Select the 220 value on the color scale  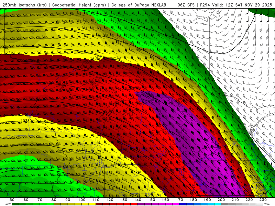pos(249,200)
